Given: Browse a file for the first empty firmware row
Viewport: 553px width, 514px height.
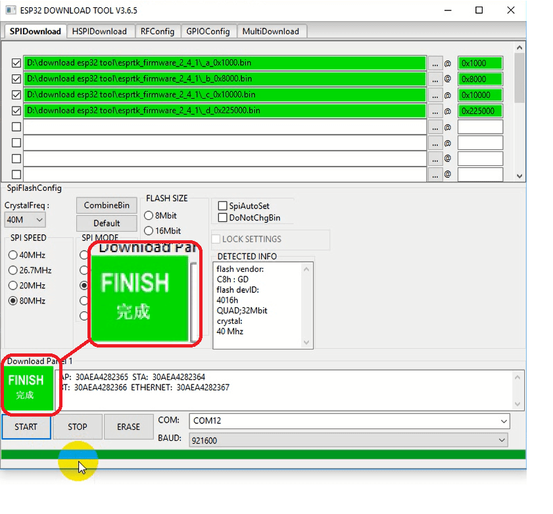Looking at the screenshot, I should pos(436,126).
